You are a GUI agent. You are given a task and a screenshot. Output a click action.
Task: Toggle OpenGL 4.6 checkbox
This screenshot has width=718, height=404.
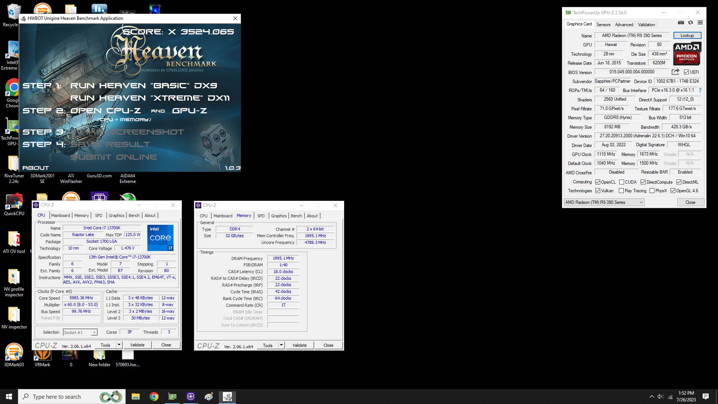tap(673, 191)
